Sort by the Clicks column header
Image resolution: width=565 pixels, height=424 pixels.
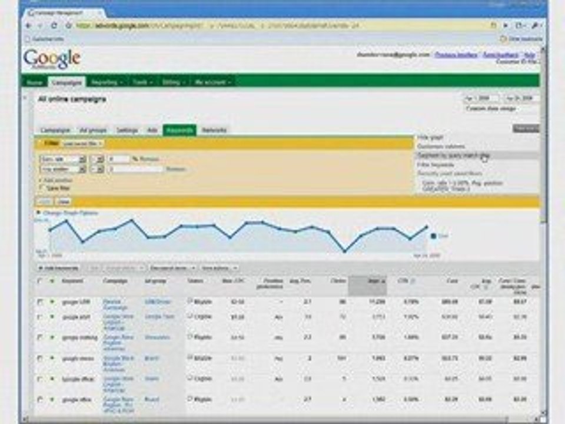point(338,280)
